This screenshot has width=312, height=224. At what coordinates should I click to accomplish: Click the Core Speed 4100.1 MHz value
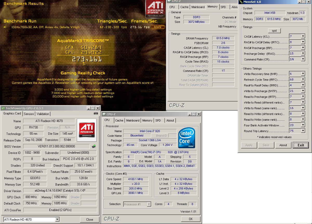click(136, 179)
